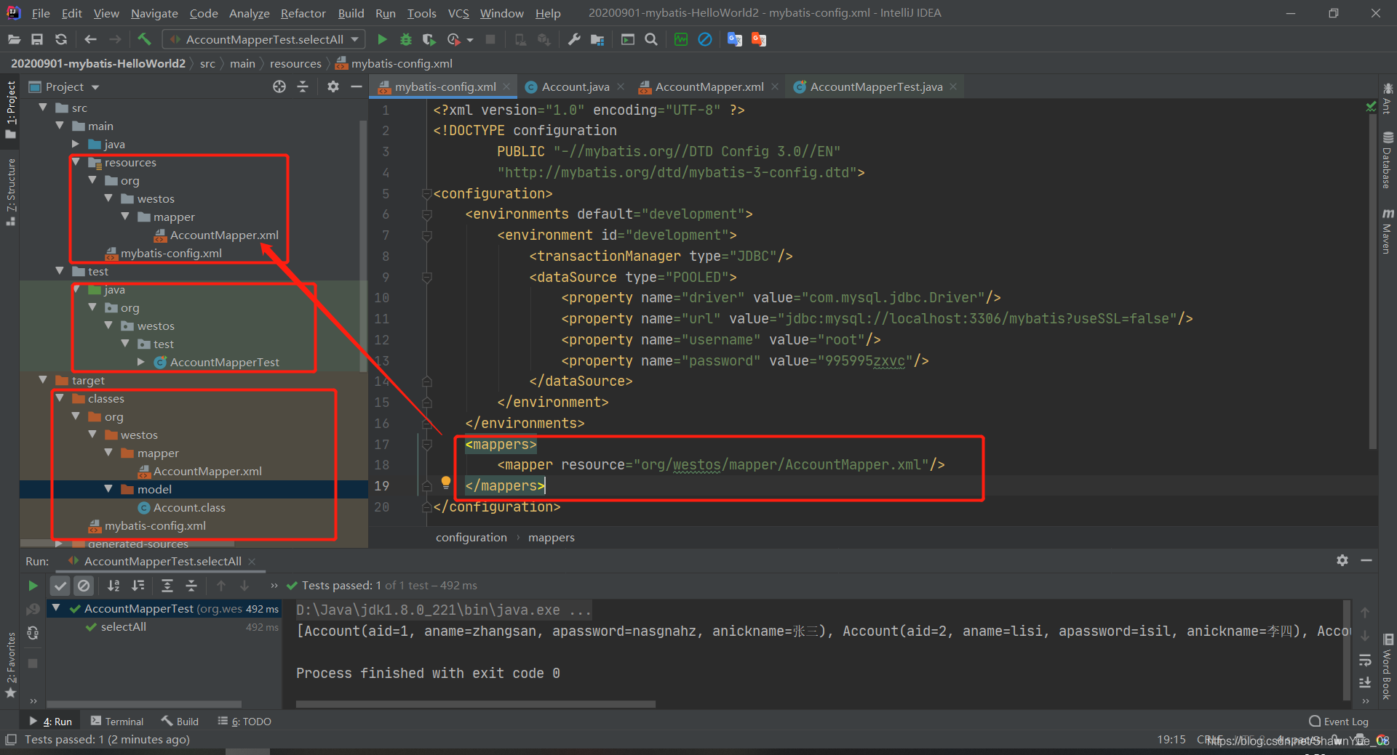Expand all test results icon
This screenshot has width=1397, height=755.
coord(167,585)
